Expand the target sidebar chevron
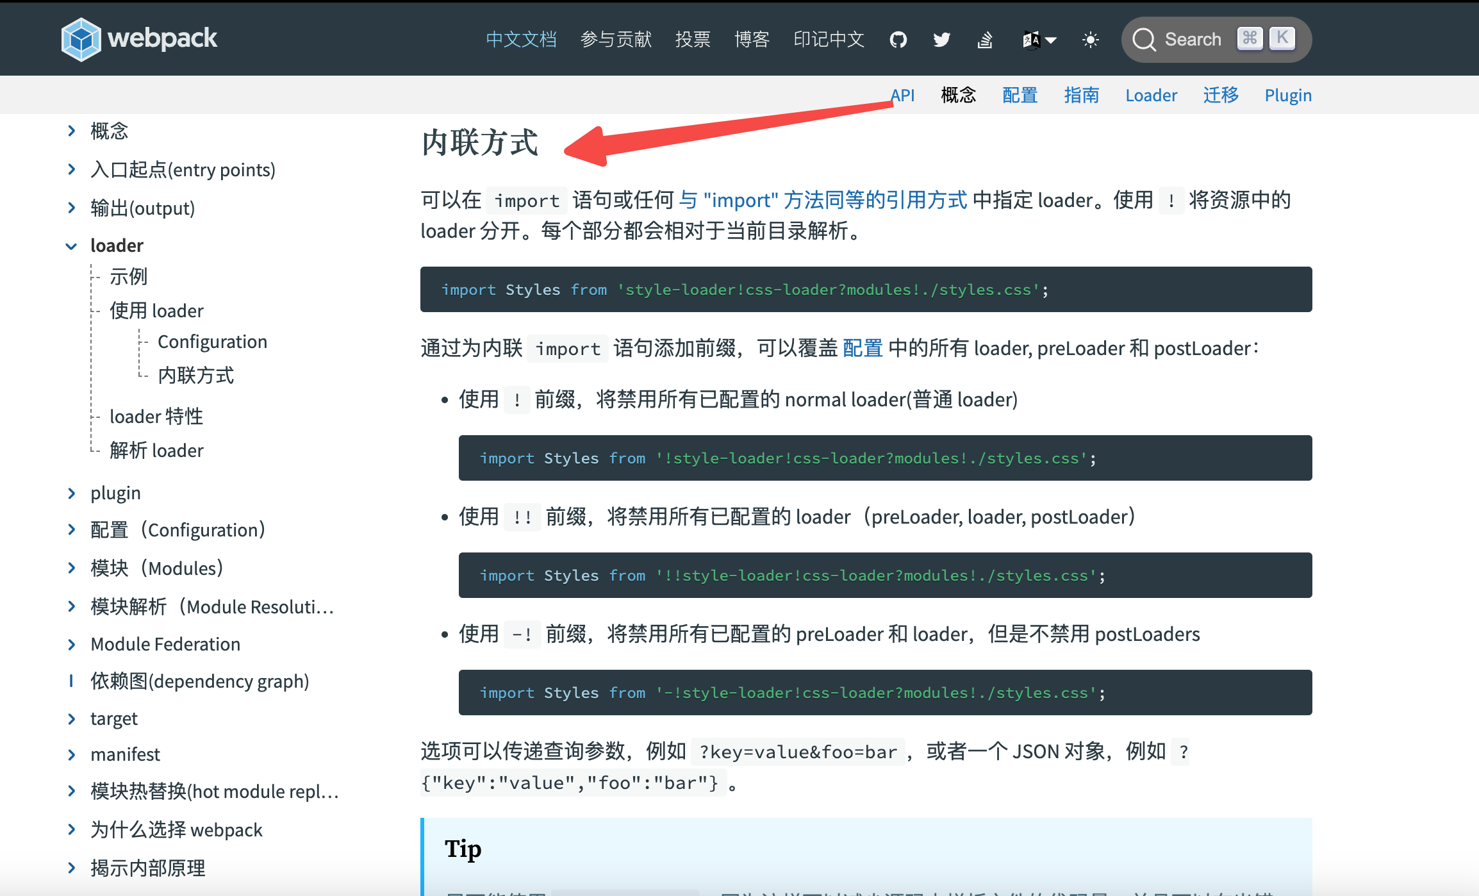Viewport: 1479px width, 896px height. 71,719
